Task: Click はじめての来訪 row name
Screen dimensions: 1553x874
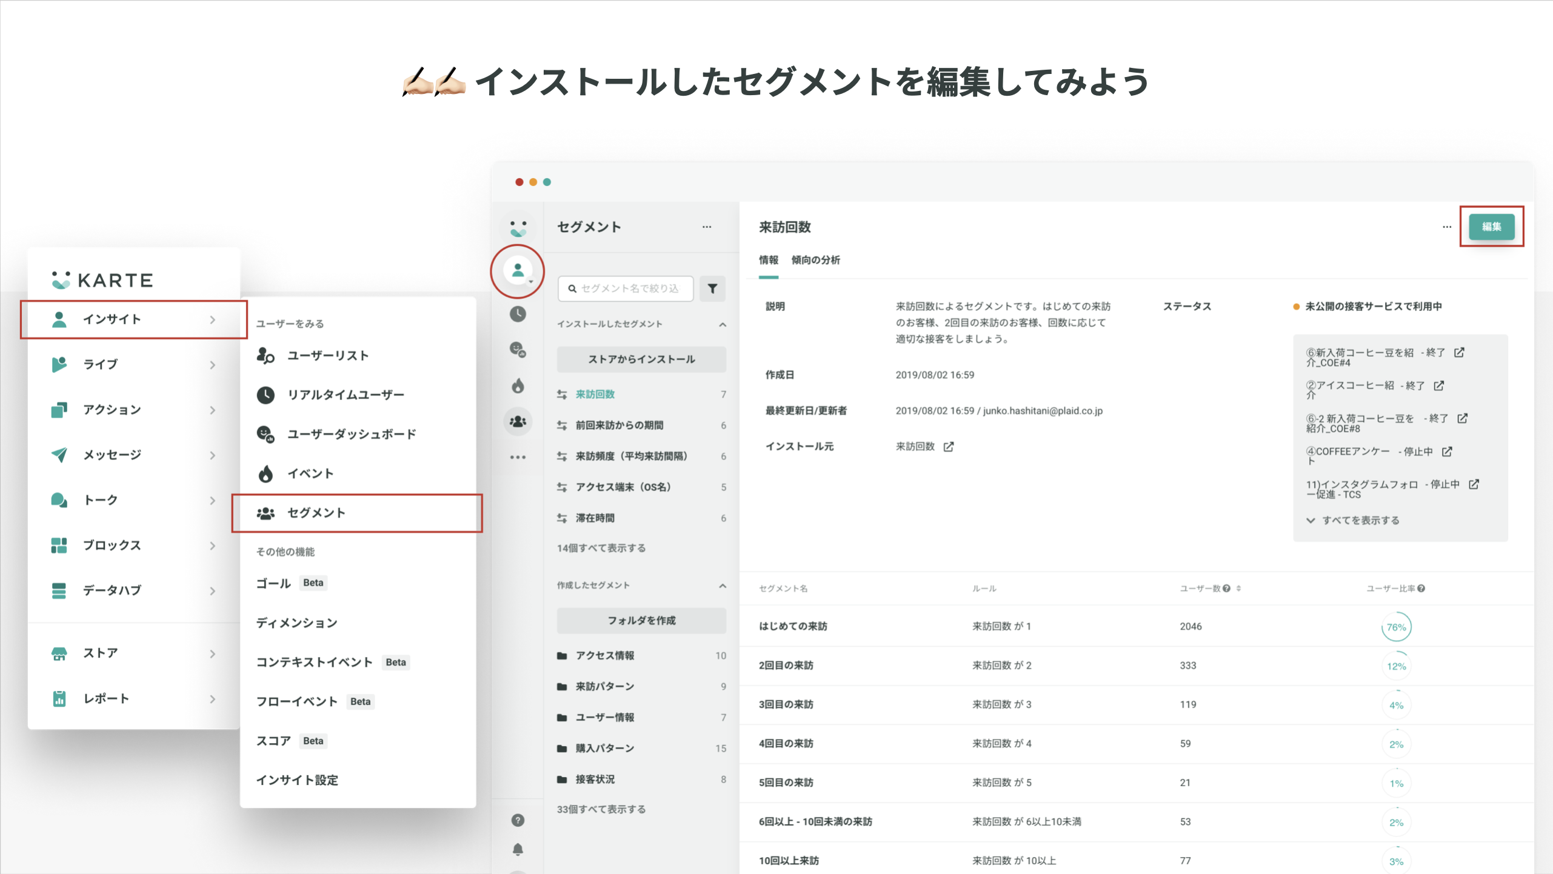Action: click(793, 627)
